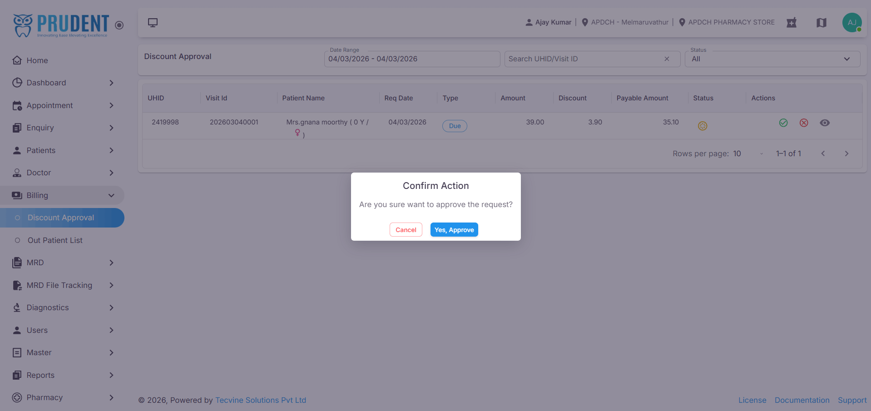Click the Diagnostics microscope icon

click(17, 307)
